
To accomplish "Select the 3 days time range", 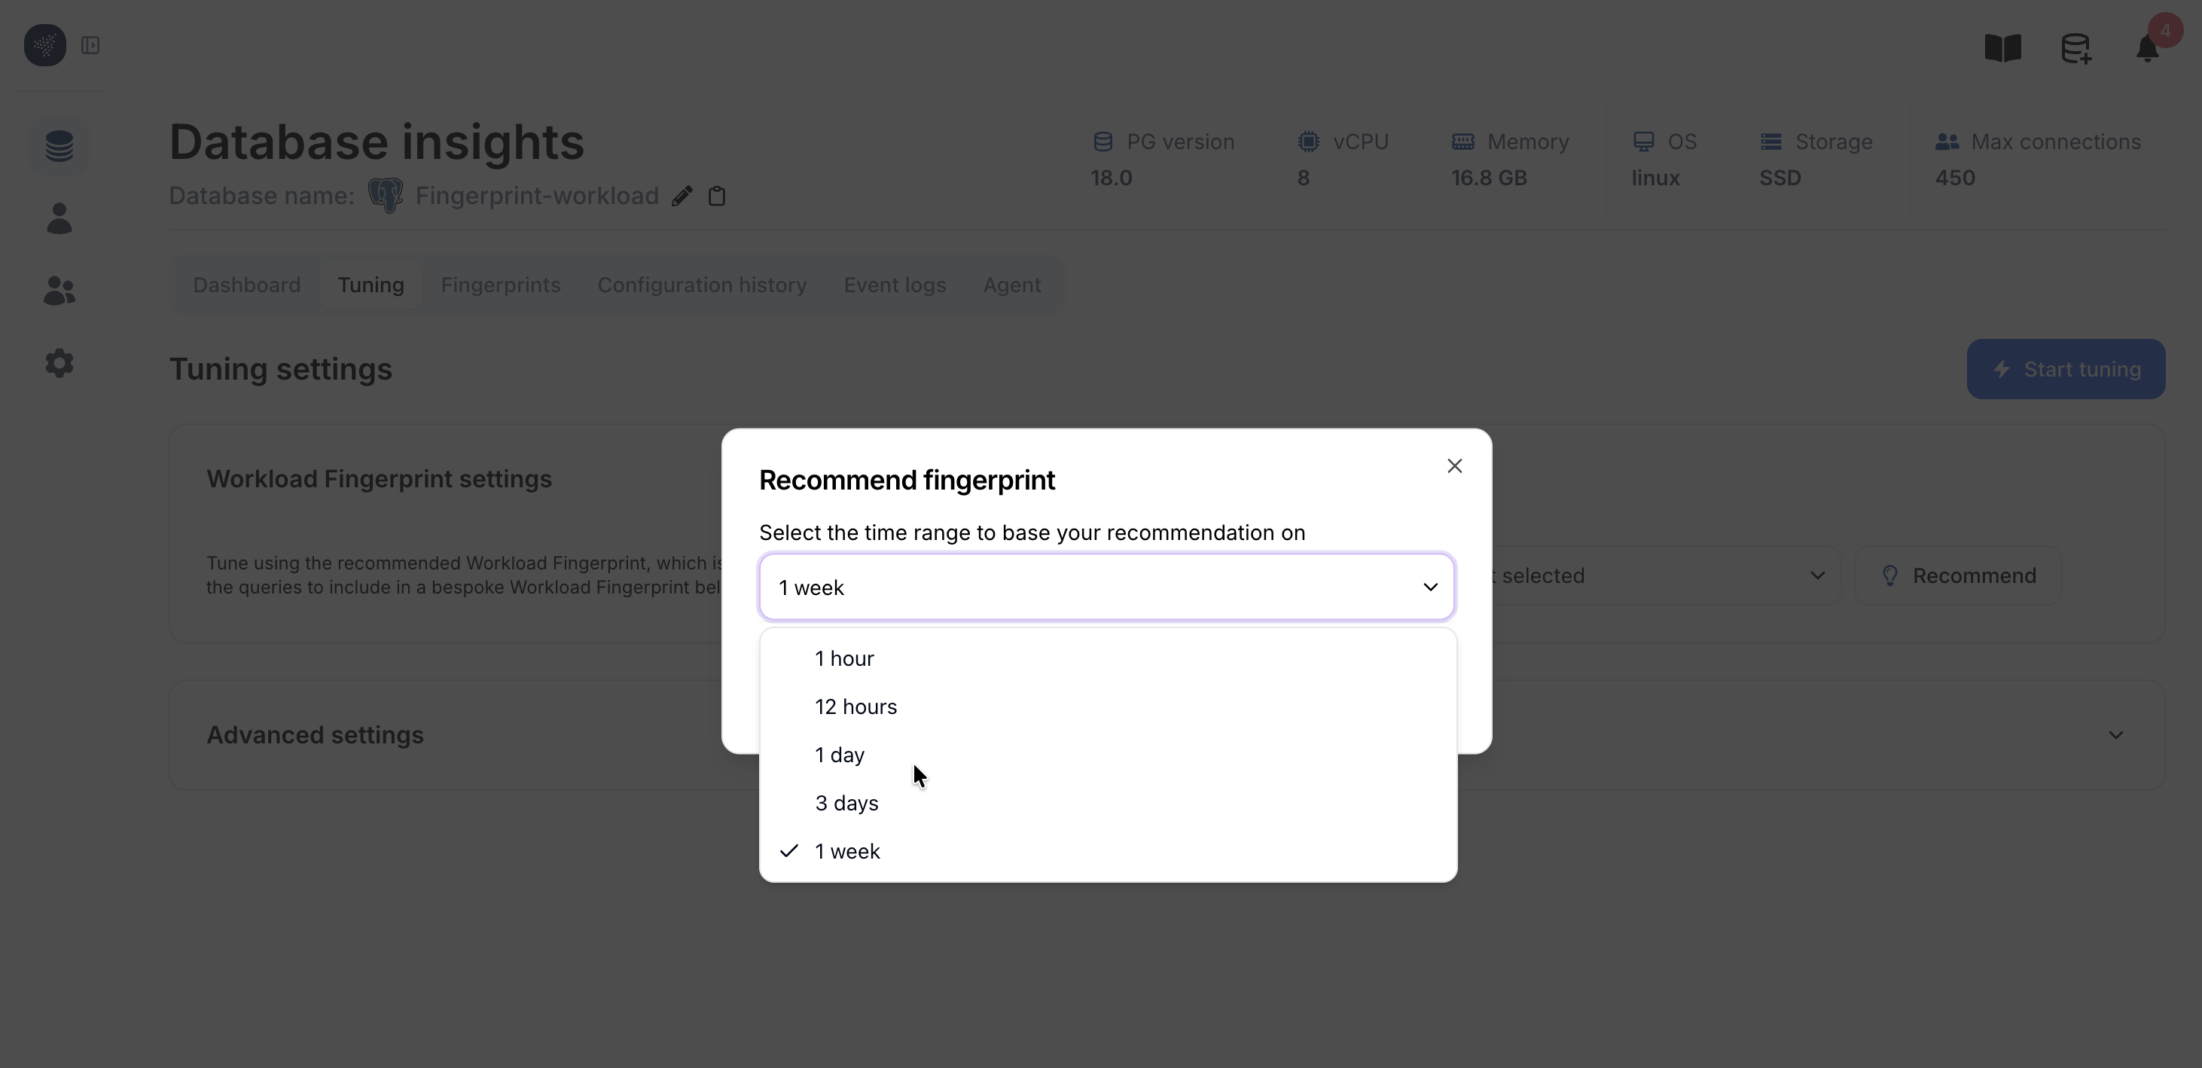I will click(846, 803).
